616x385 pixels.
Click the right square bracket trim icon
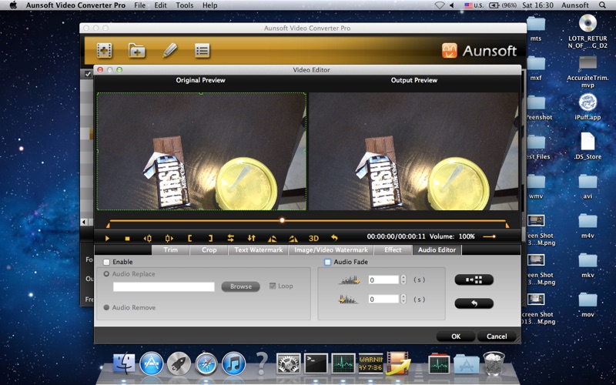coord(210,238)
